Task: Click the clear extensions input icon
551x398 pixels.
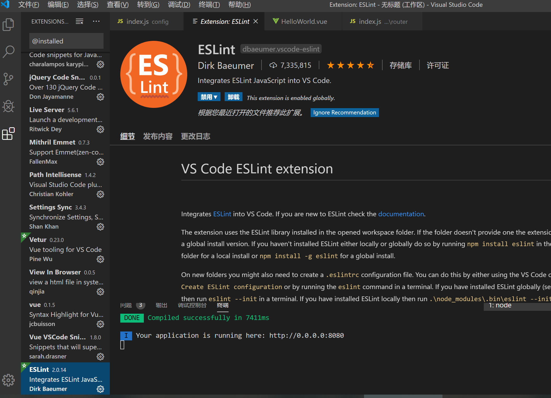Action: coord(79,21)
